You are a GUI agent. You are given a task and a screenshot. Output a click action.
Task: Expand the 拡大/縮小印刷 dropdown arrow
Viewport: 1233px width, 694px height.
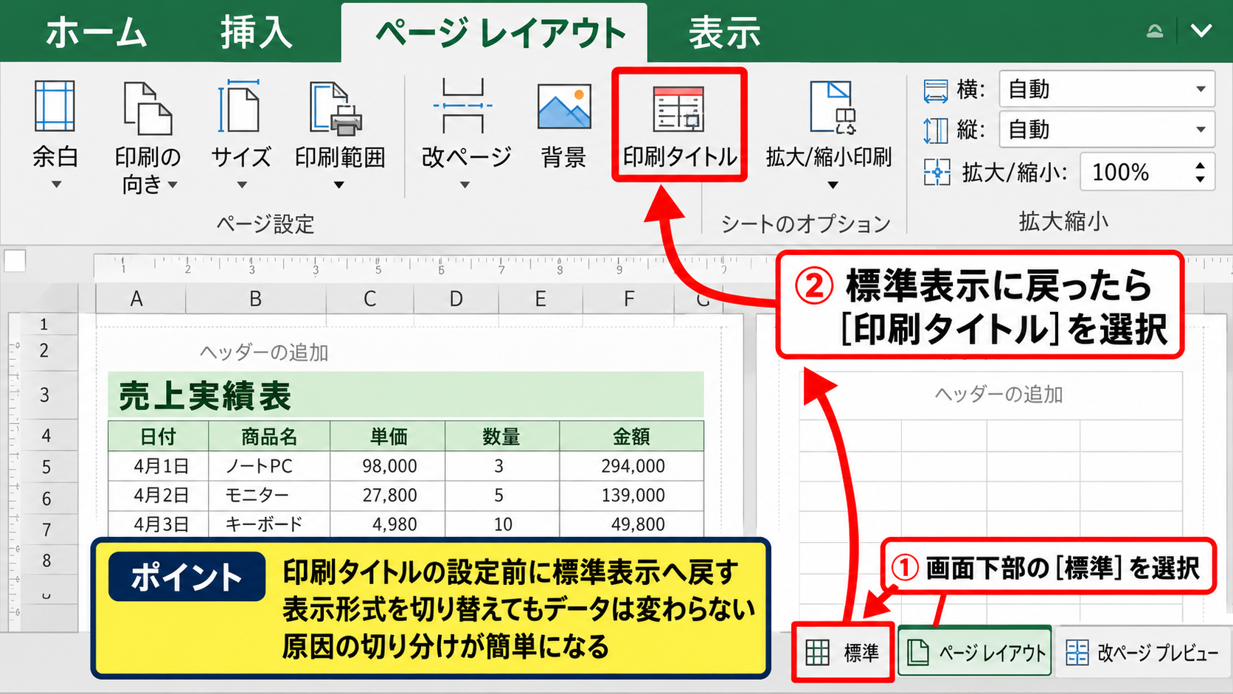coord(833,185)
